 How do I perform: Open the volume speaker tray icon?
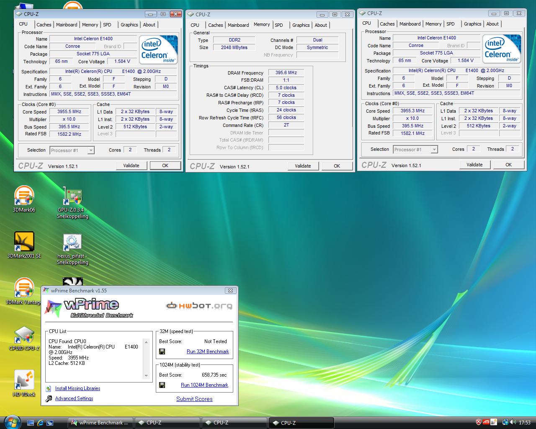pyautogui.click(x=513, y=422)
